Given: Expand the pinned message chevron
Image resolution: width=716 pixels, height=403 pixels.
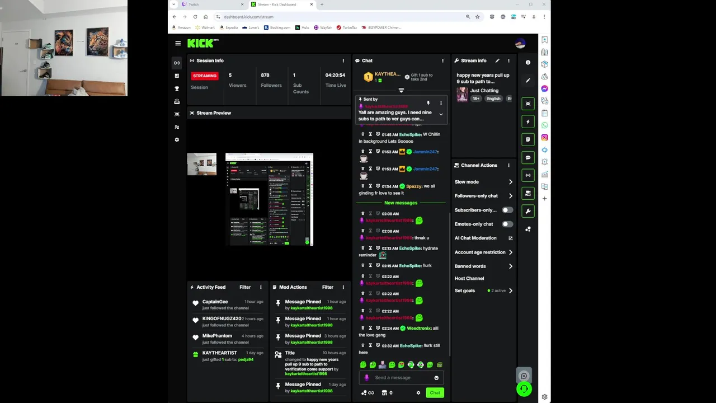Looking at the screenshot, I should pos(441,115).
